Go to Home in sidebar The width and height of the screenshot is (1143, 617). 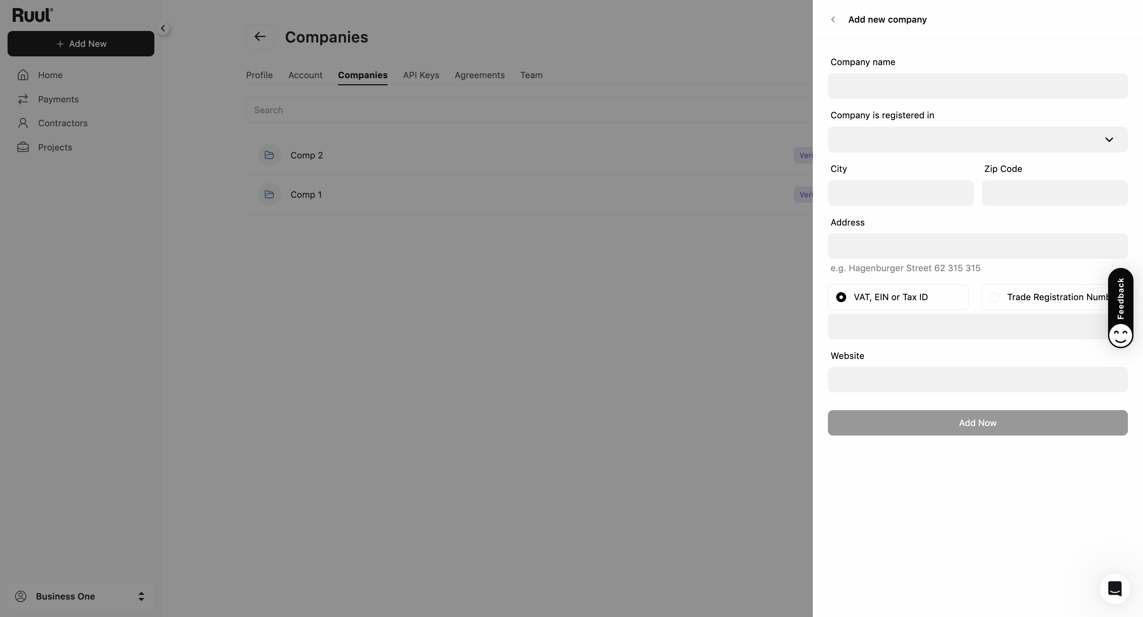[50, 75]
